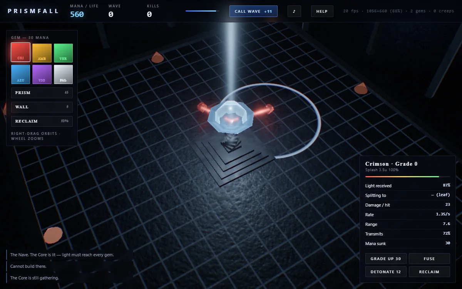Choose the Pale (PAL) gem swatch
Viewport: 462px width, 289px height.
pos(63,74)
